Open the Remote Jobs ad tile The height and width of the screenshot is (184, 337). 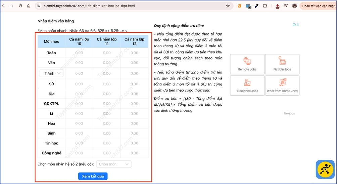pyautogui.click(x=247, y=64)
